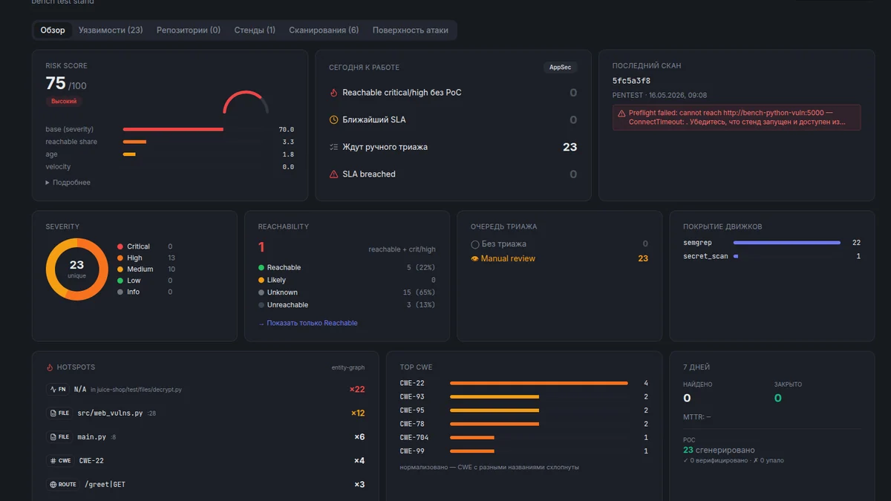This screenshot has height=501, width=891.
Task: Click the red alert icon in Preflight failed message
Action: point(621,114)
